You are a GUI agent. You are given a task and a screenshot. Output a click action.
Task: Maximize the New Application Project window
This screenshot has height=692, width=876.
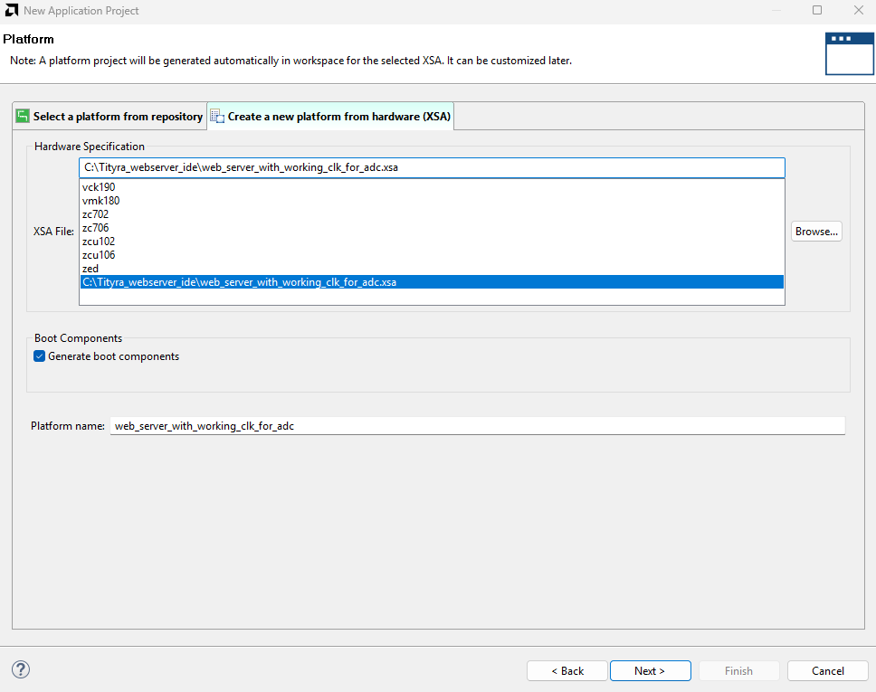click(817, 11)
